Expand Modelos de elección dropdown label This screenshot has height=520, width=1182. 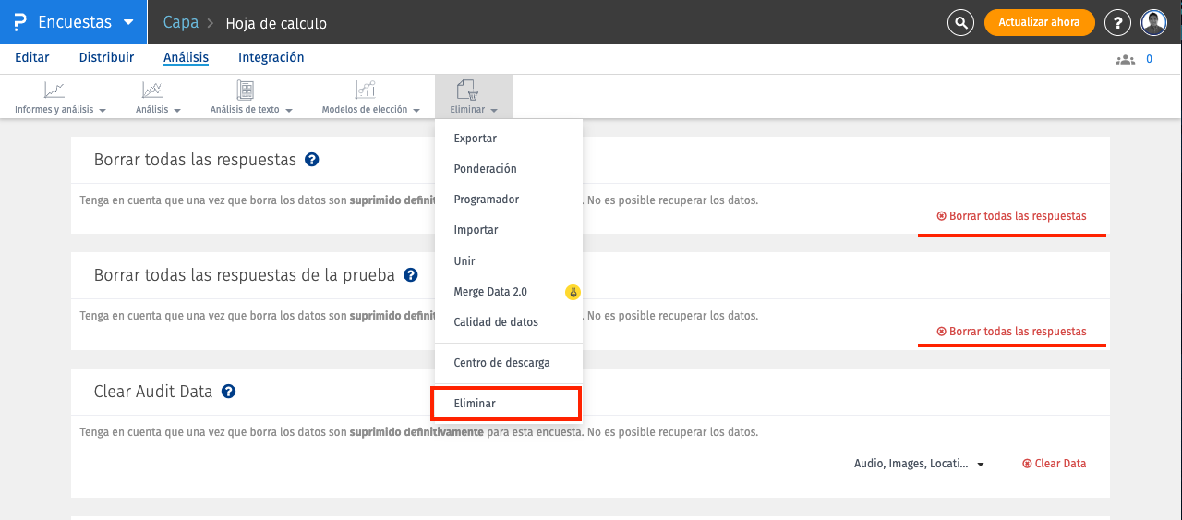[370, 110]
